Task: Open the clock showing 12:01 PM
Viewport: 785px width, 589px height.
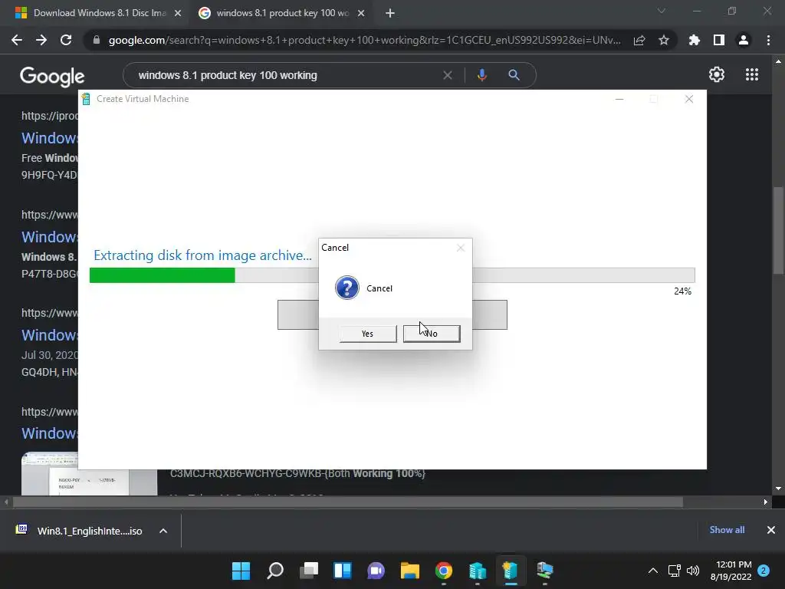Action: pos(731,571)
